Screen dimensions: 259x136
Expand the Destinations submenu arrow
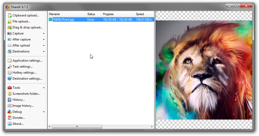tap(44, 51)
